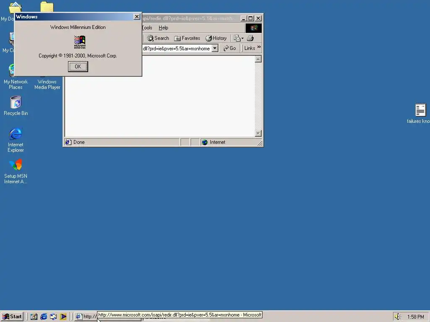This screenshot has width=430, height=322.
Task: Click Show Desktop in Quick Launch
Action: coord(34,317)
